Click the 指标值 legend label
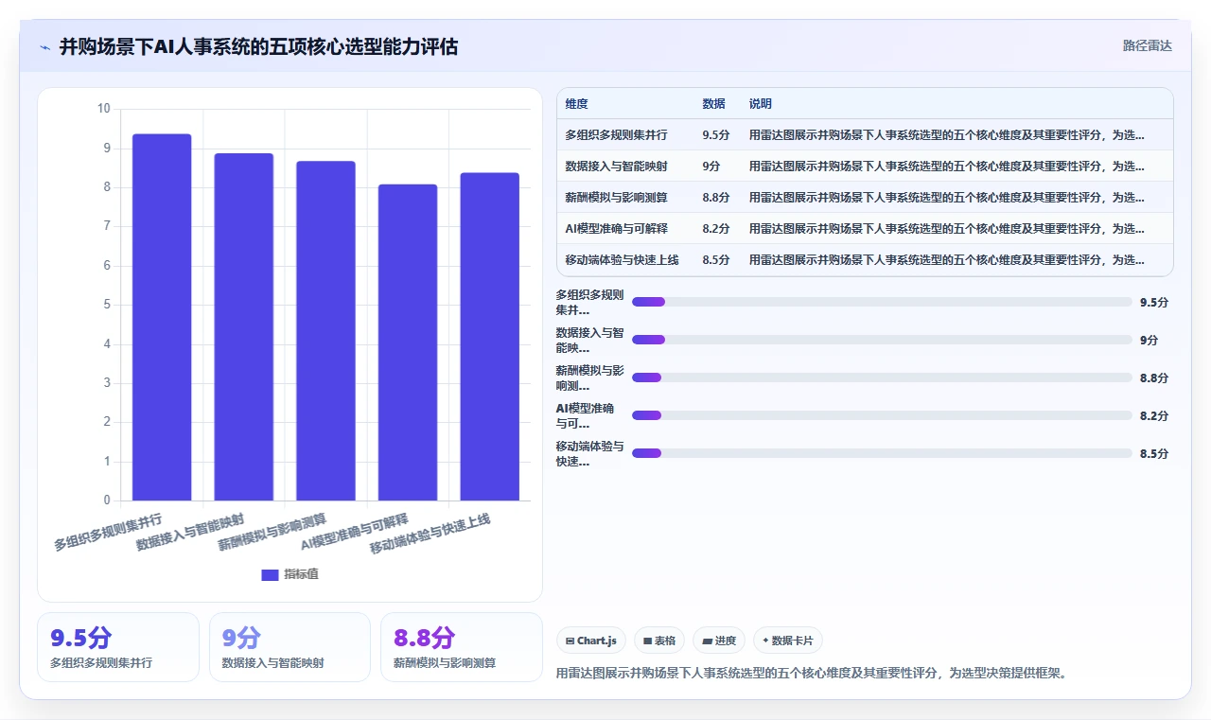Screen dimensions: 1211x720 (301, 574)
